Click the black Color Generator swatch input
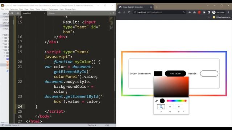The image size is (232, 130). click(158, 74)
